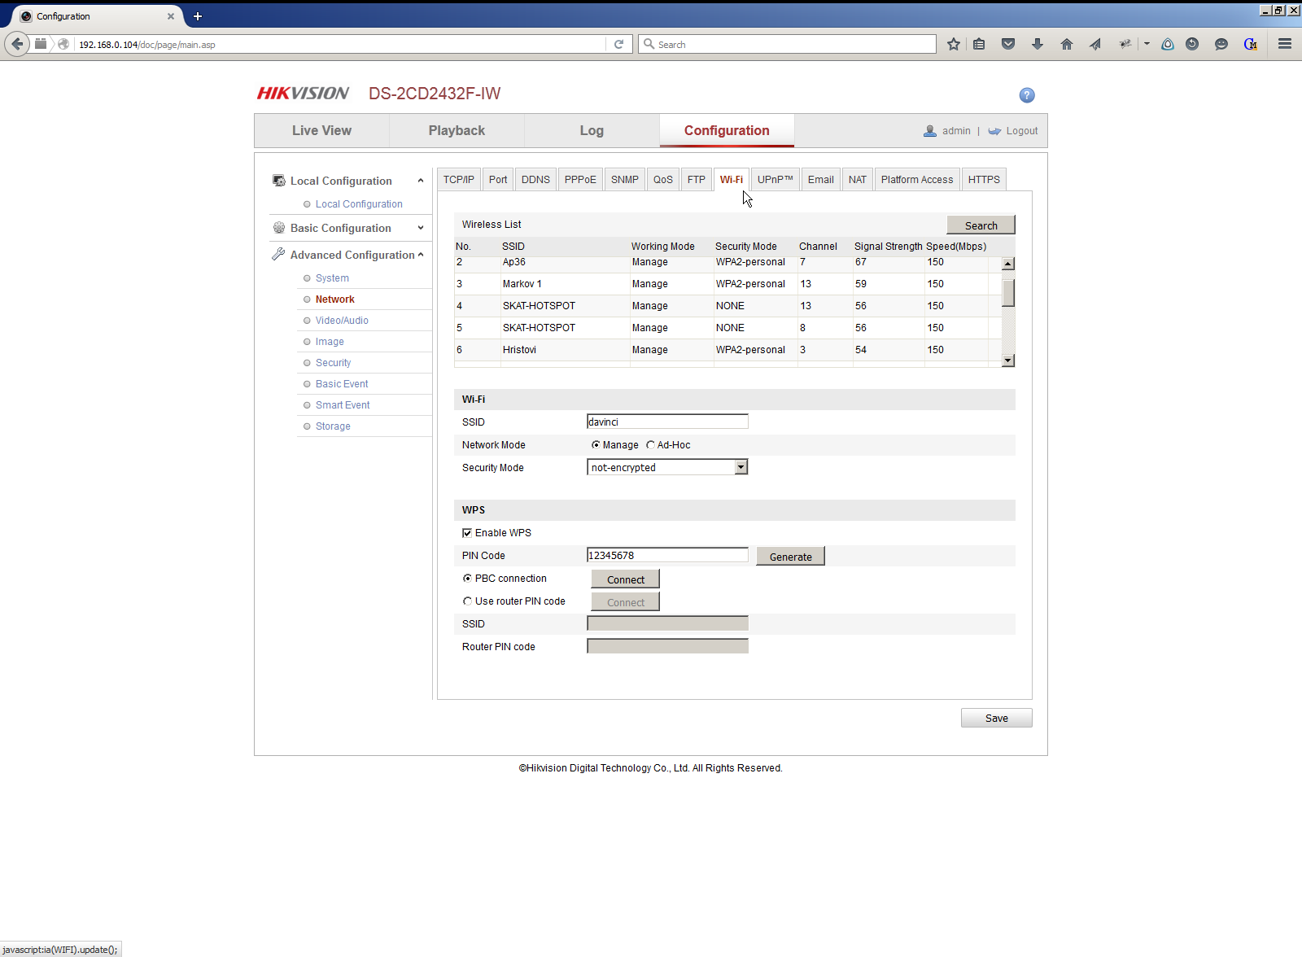
Task: Click the paper plane send icon
Action: 1095,44
